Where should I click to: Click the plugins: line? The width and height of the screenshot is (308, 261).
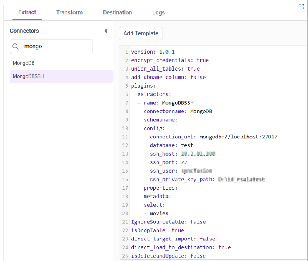(143, 86)
